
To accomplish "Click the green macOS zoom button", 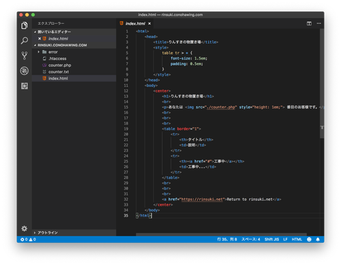I will point(33,15).
